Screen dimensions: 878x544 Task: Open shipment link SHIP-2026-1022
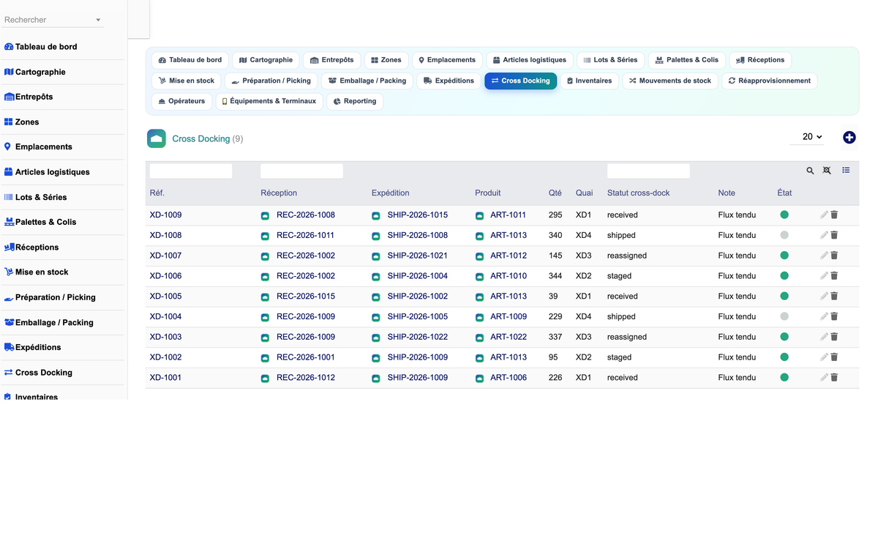click(x=418, y=337)
